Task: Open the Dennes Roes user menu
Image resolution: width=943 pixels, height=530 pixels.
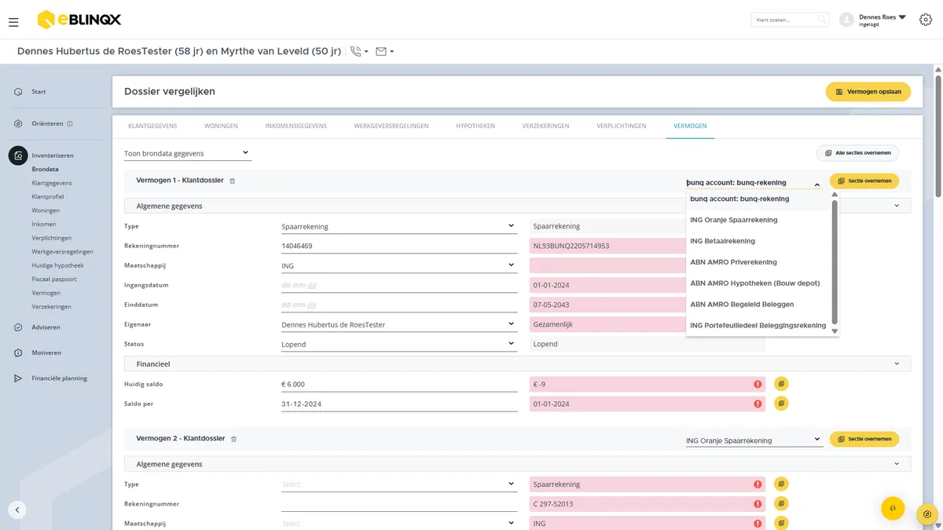Action: pyautogui.click(x=882, y=20)
